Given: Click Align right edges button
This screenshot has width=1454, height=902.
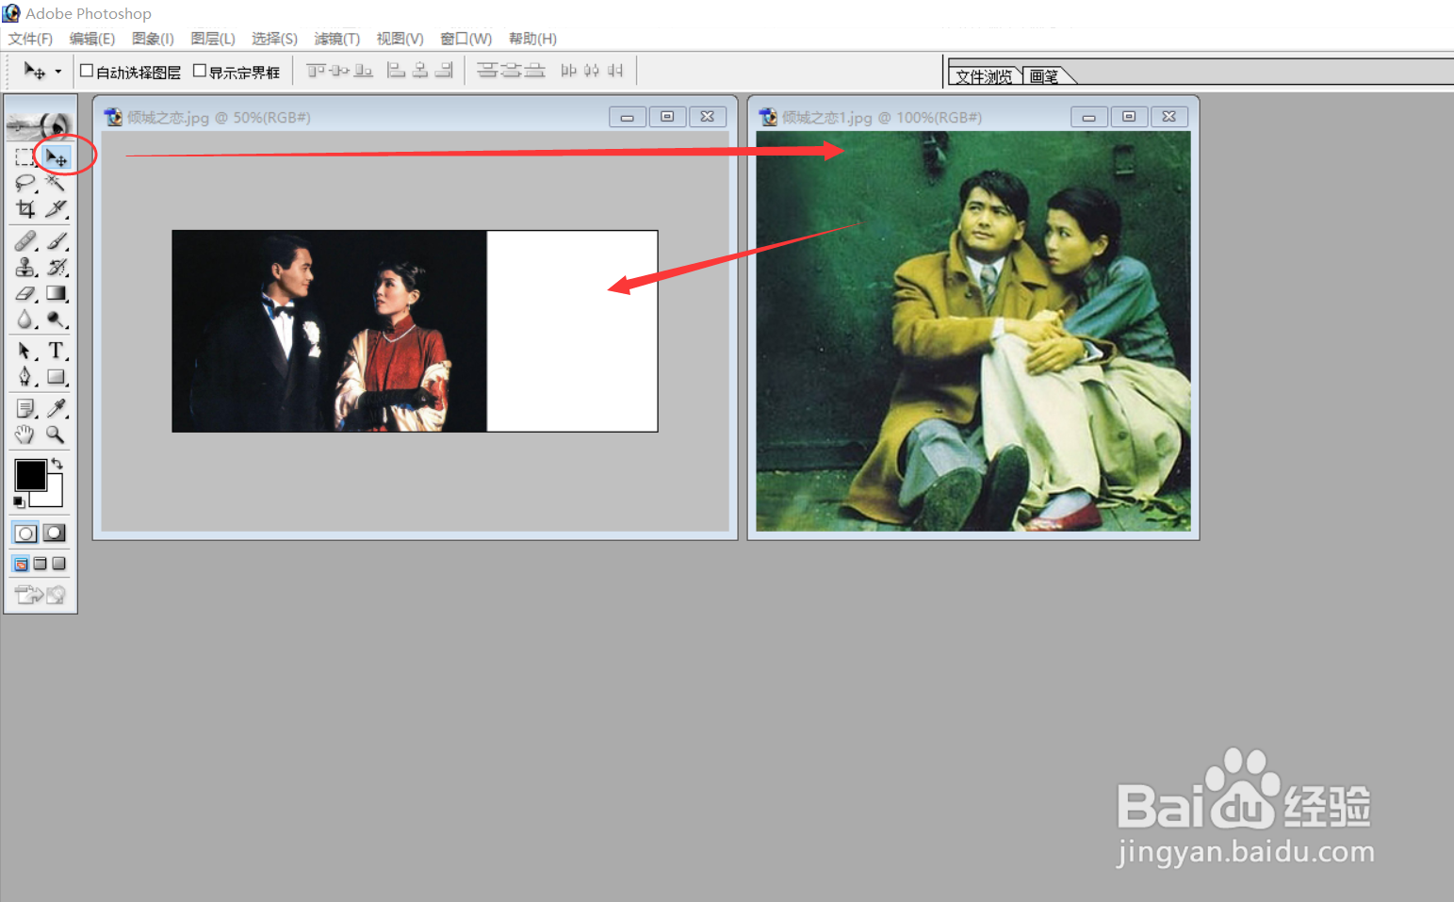Looking at the screenshot, I should [444, 71].
